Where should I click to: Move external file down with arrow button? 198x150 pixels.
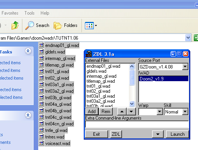(x=131, y=112)
